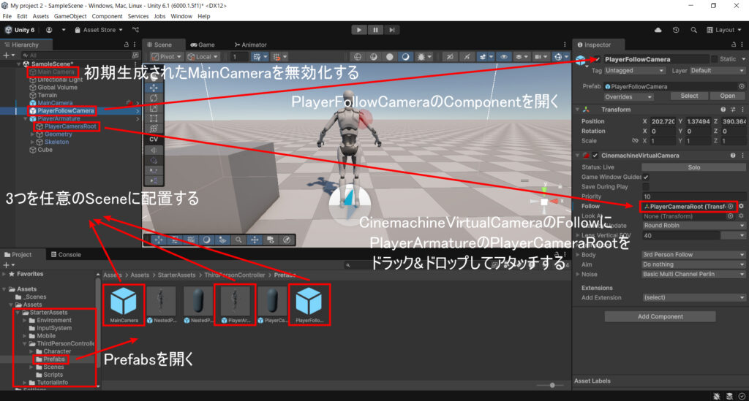Enable the Save During Play checkbox

[x=646, y=187]
